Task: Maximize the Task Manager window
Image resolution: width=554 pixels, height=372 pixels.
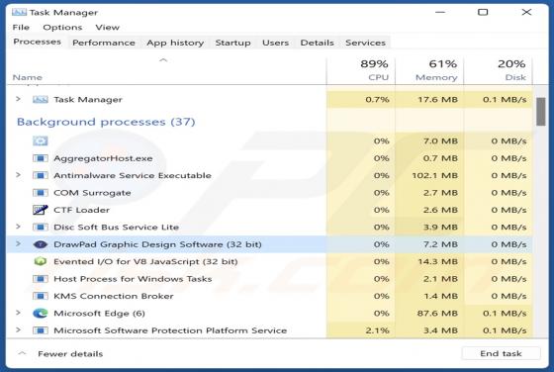Action: (x=483, y=12)
